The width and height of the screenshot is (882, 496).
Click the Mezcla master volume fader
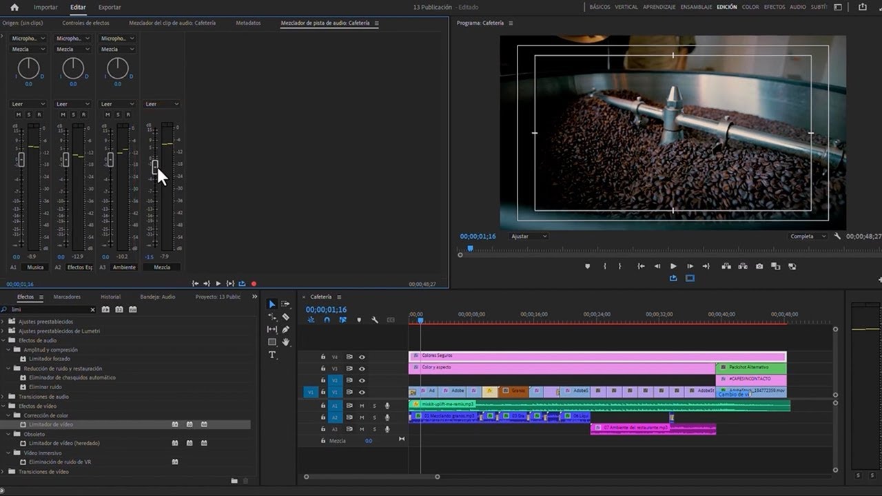coord(155,166)
